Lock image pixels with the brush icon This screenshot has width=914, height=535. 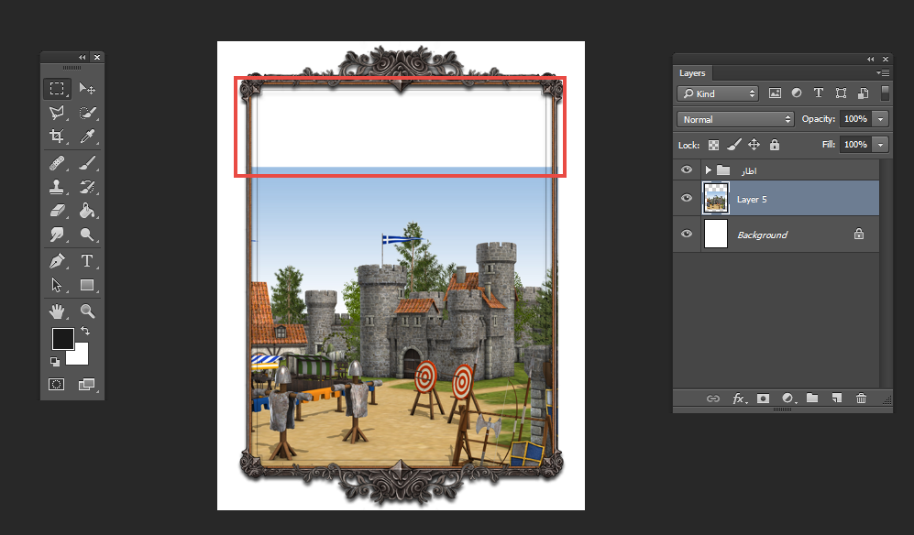click(734, 145)
